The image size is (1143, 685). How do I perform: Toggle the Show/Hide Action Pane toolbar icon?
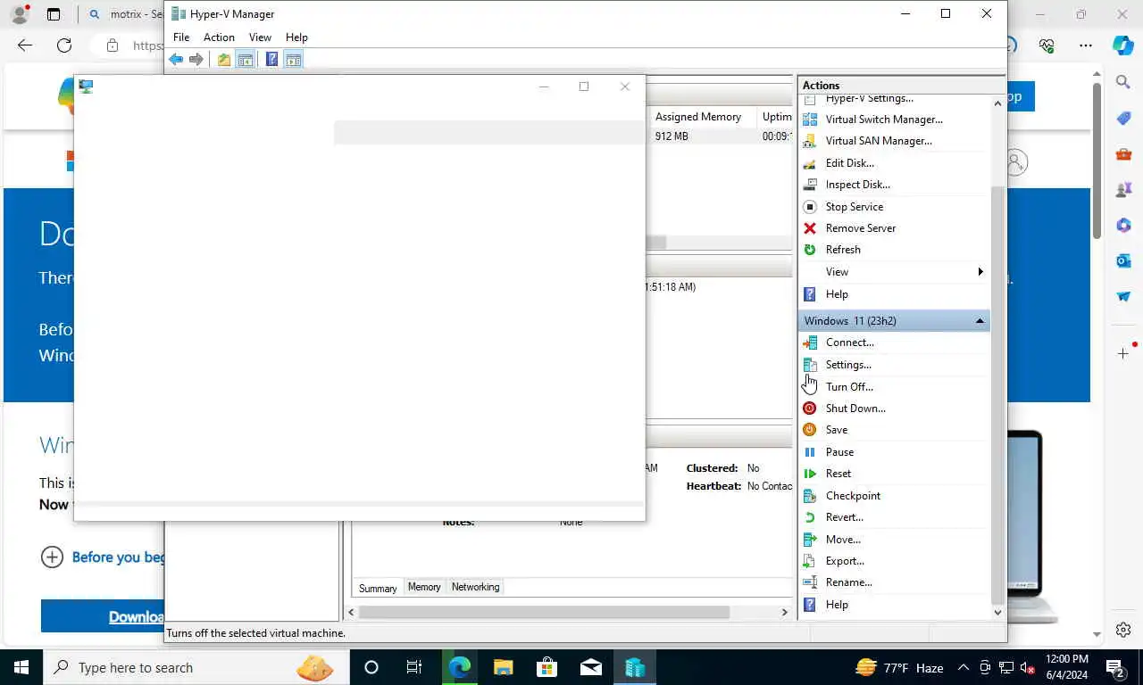(293, 60)
